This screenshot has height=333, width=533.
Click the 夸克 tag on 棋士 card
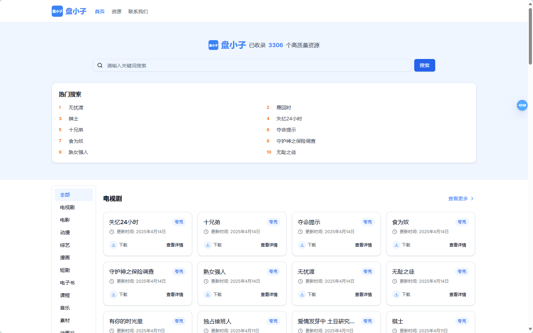point(462,321)
